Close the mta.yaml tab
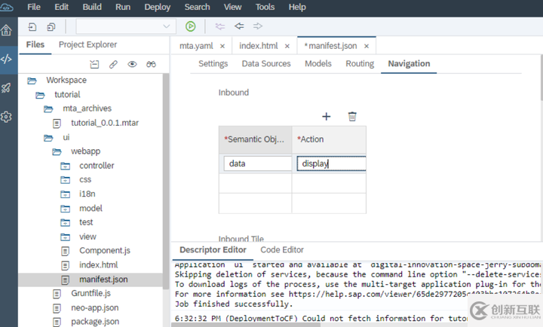The image size is (543, 327). [222, 47]
